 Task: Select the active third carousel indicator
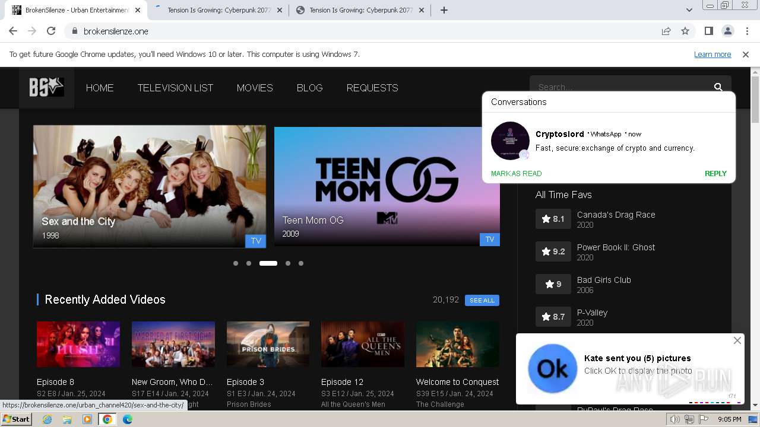point(268,263)
